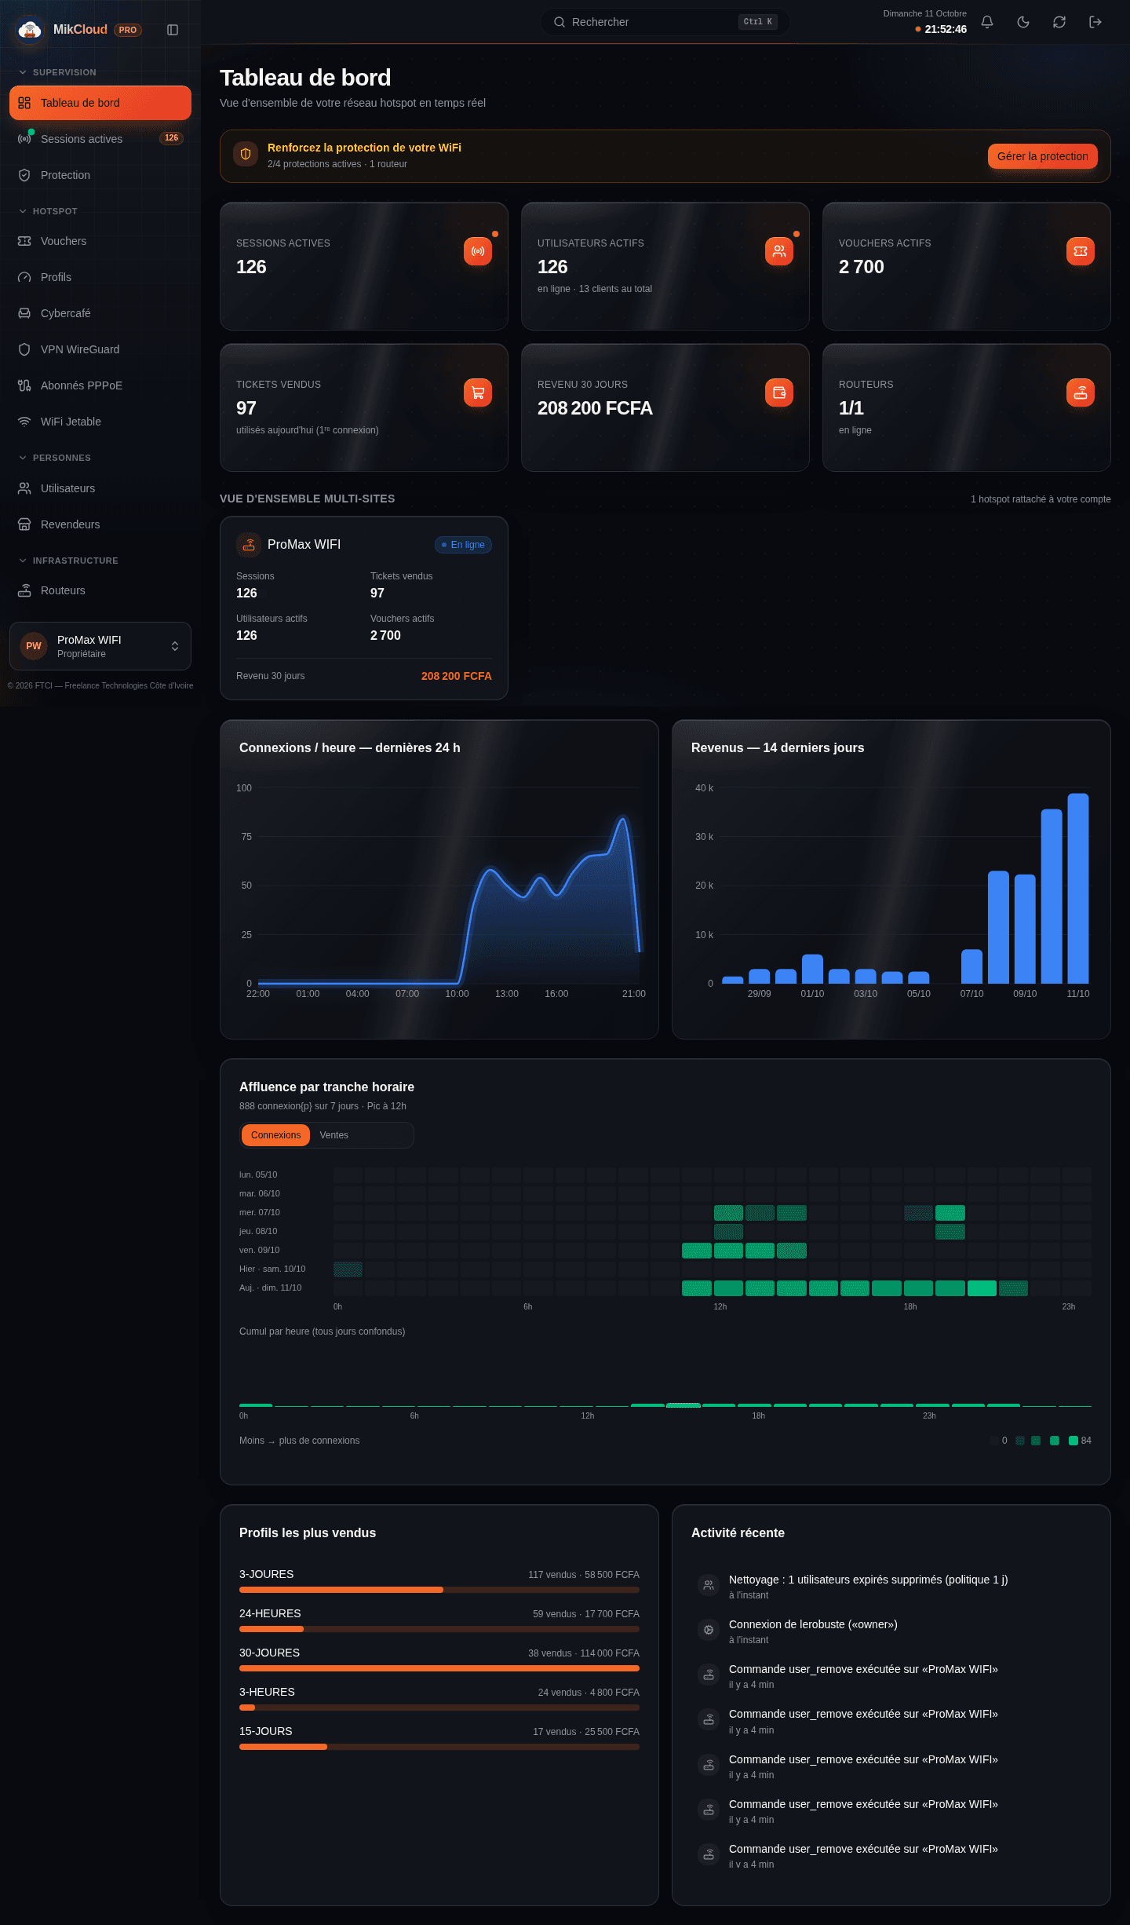Click the Nettoyage activity users icon
The width and height of the screenshot is (1130, 1925).
point(709,1585)
